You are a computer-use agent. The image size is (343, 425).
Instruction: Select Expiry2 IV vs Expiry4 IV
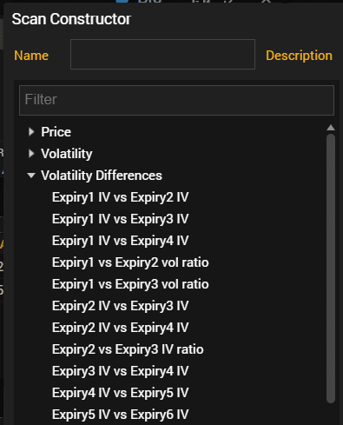tap(121, 328)
